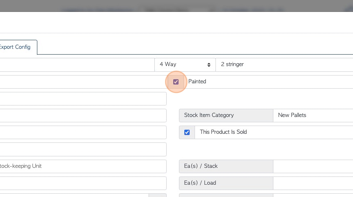Click the empty field left of 4 Way
Image resolution: width=353 pixels, height=197 pixels.
point(77,64)
